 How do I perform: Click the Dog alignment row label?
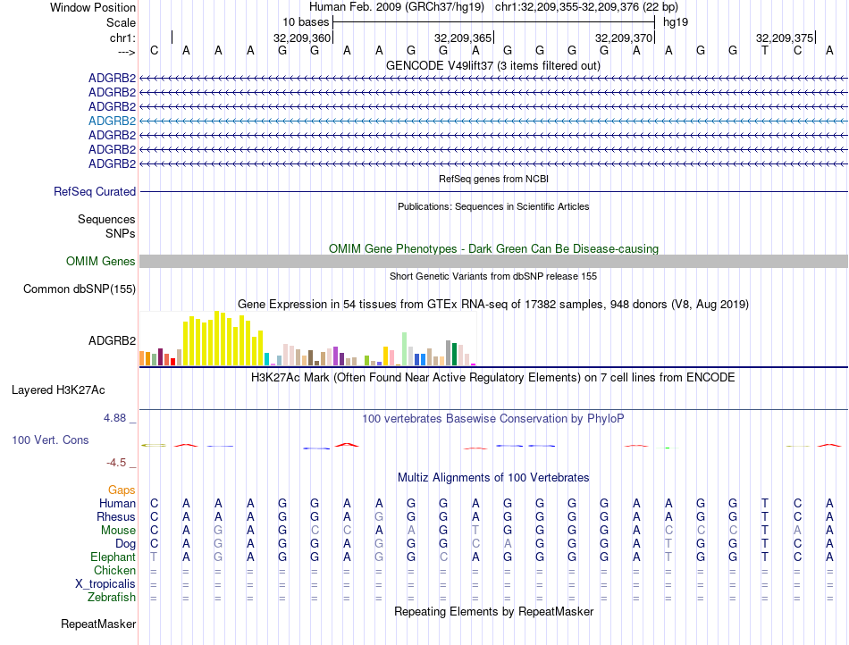125,544
